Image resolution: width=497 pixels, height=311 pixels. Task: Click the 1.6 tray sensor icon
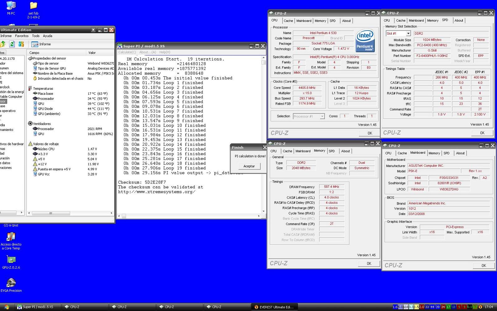395,307
